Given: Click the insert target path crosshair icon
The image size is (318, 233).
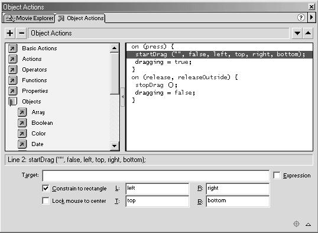Looking at the screenshot, I should pyautogui.click(x=296, y=224).
